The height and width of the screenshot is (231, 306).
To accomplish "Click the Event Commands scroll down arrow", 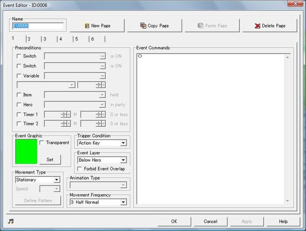I will (287, 201).
